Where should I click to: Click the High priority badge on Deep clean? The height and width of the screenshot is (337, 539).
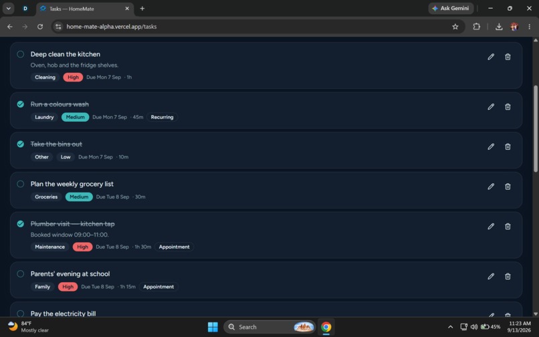[x=73, y=77]
